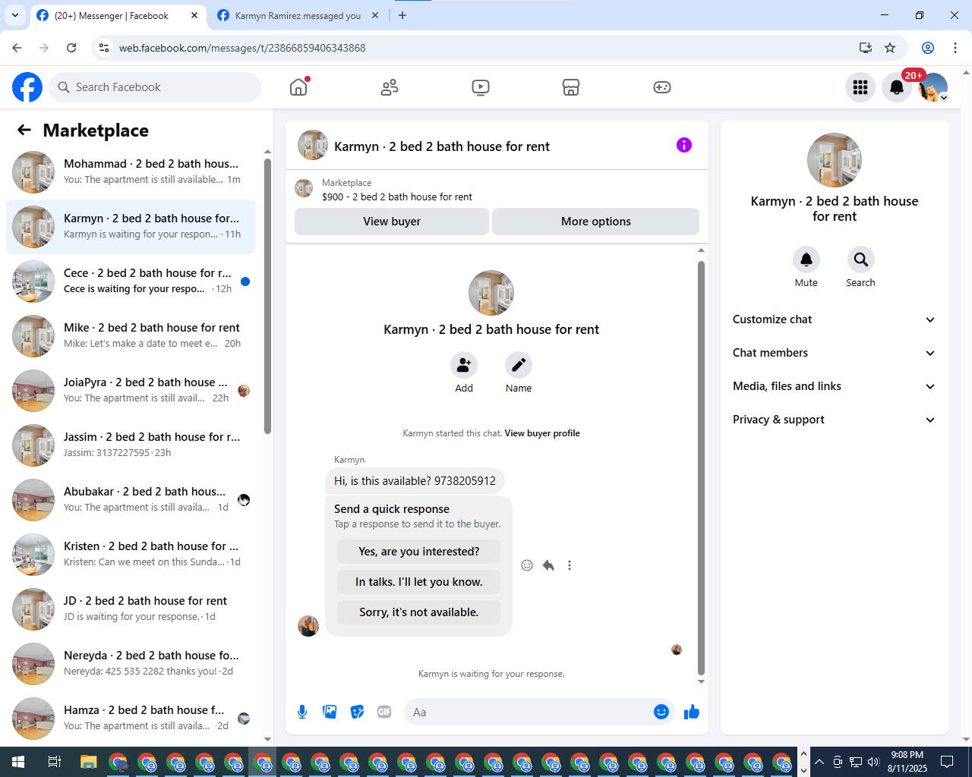Open View buyer profile link
Image resolution: width=972 pixels, height=777 pixels.
point(542,433)
